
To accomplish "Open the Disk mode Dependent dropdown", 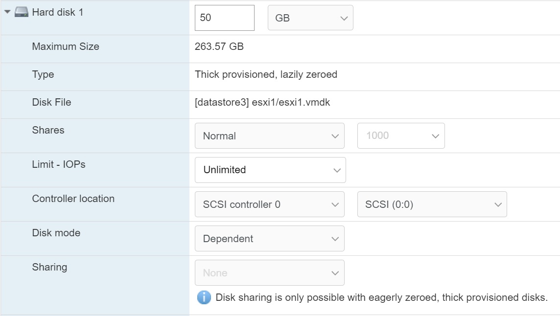I will (269, 239).
